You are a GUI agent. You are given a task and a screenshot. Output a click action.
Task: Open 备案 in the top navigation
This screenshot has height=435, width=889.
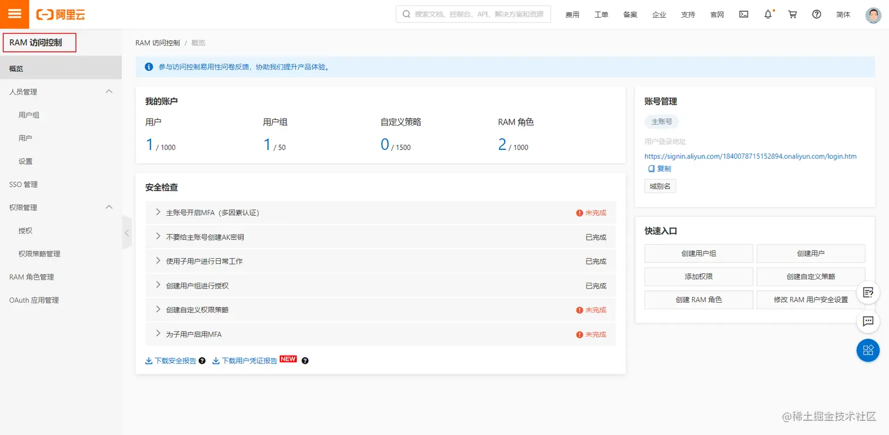pyautogui.click(x=630, y=15)
